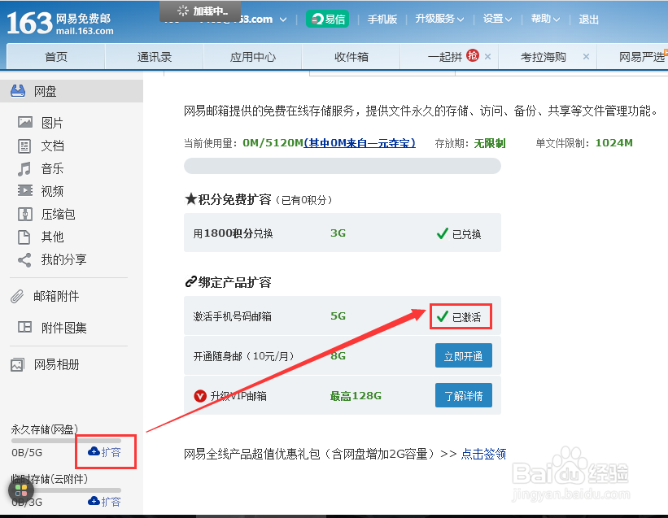The image size is (668, 518).
Task: Open the 文档 category icon
Action: coord(24,146)
